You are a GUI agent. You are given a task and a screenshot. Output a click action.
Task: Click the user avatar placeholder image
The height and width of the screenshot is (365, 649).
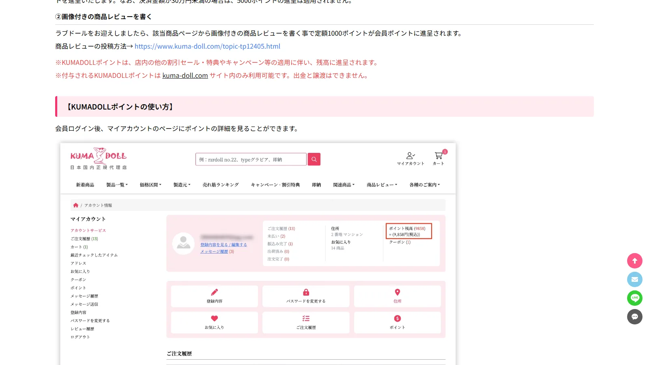(183, 243)
